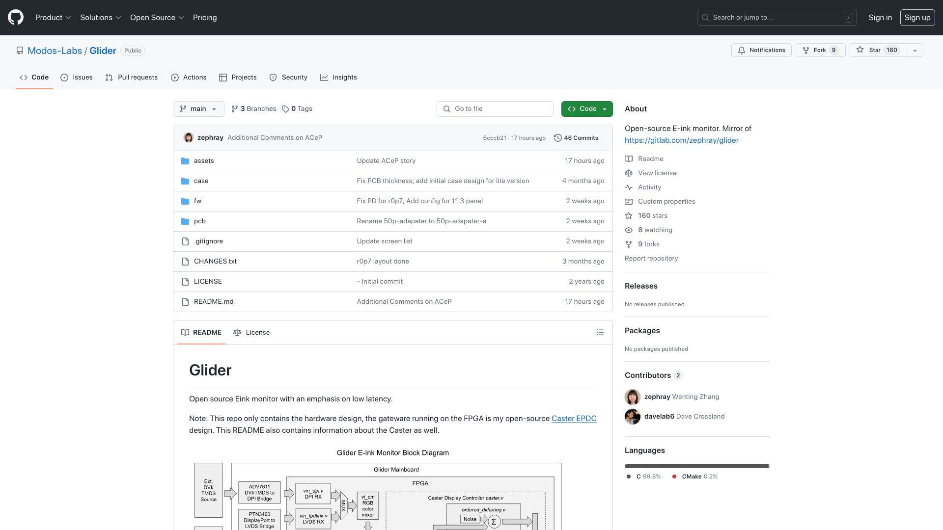This screenshot has height=530, width=943.
Task: Select the License tab in README panel
Action: click(x=251, y=333)
